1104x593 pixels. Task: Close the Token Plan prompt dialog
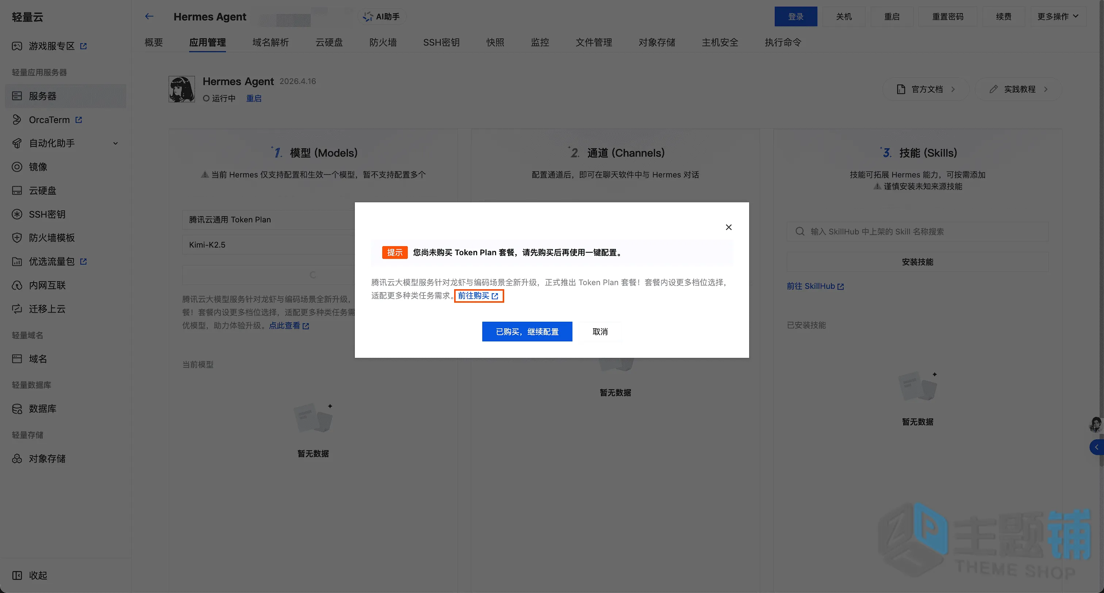click(x=729, y=227)
